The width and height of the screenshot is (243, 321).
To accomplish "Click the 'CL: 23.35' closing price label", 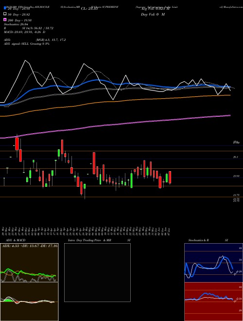I will (89, 9).
